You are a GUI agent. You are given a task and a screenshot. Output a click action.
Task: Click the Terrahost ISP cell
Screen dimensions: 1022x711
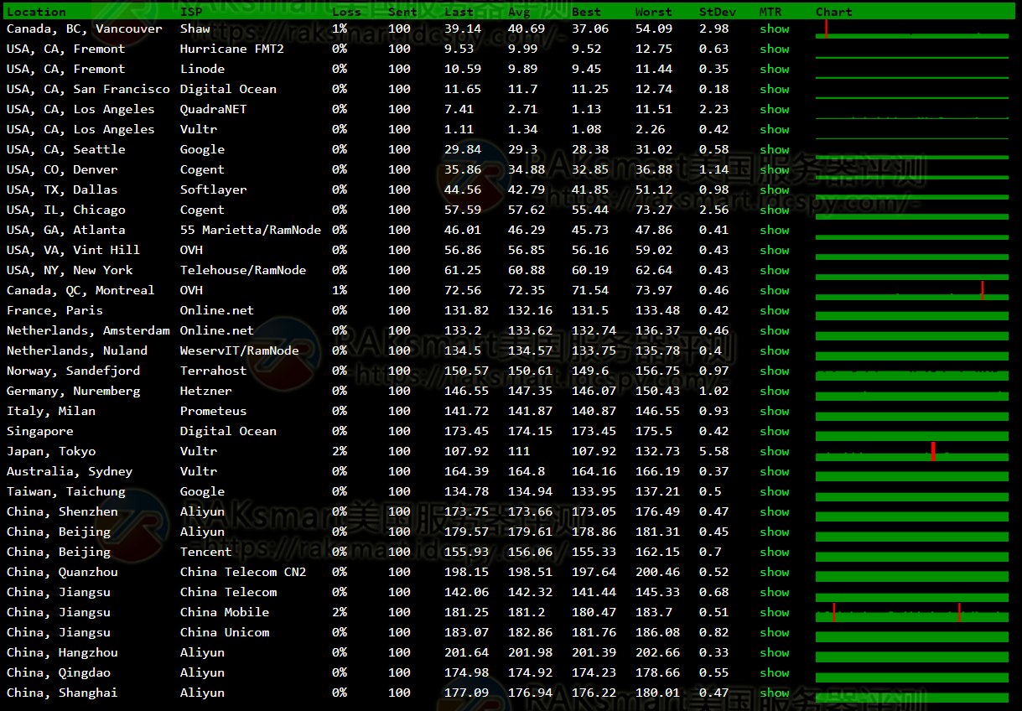point(214,371)
